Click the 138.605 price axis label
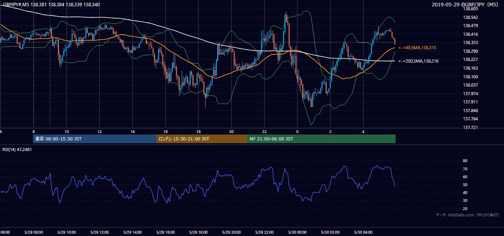 [470, 9]
